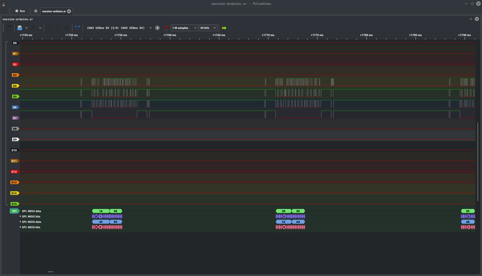Click the session settings icon beside Run
482x276 pixels.
coord(36,11)
